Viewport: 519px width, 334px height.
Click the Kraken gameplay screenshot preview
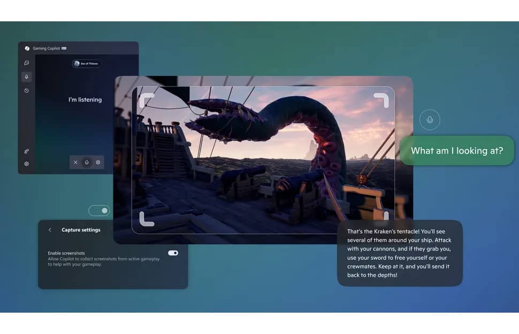coord(263,160)
